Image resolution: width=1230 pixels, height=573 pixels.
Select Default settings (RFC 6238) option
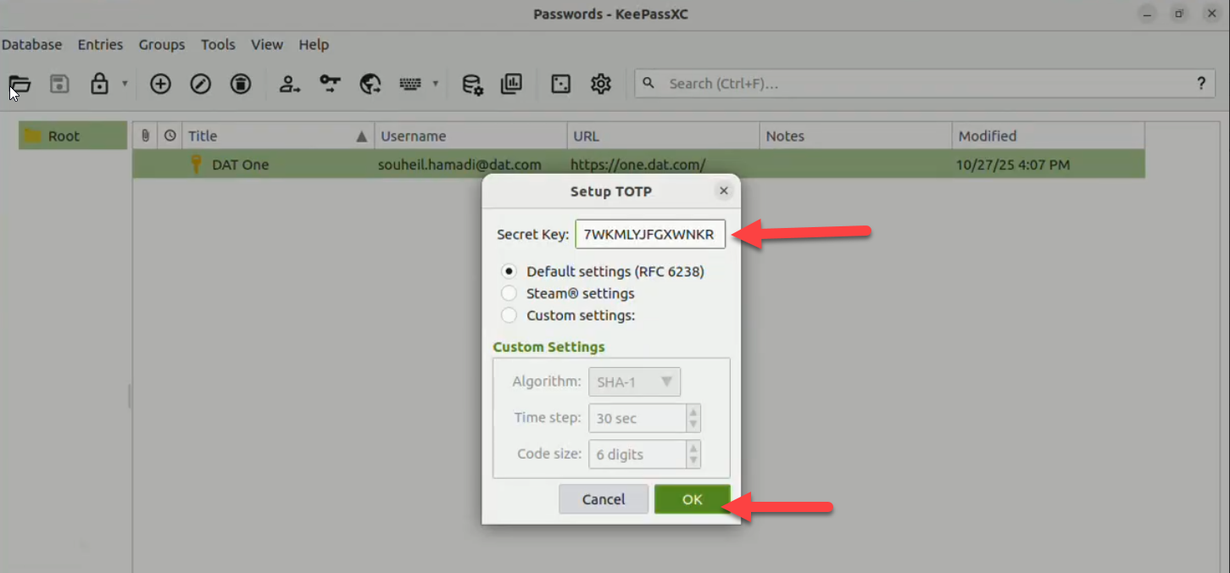click(x=509, y=272)
